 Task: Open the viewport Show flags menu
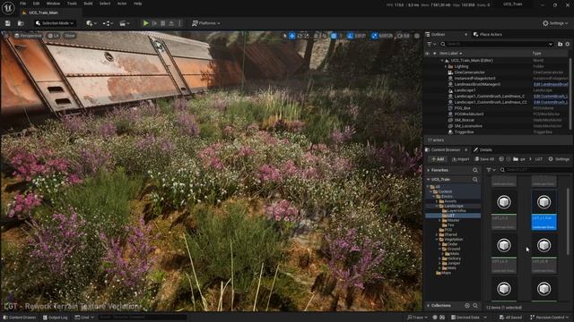point(70,36)
